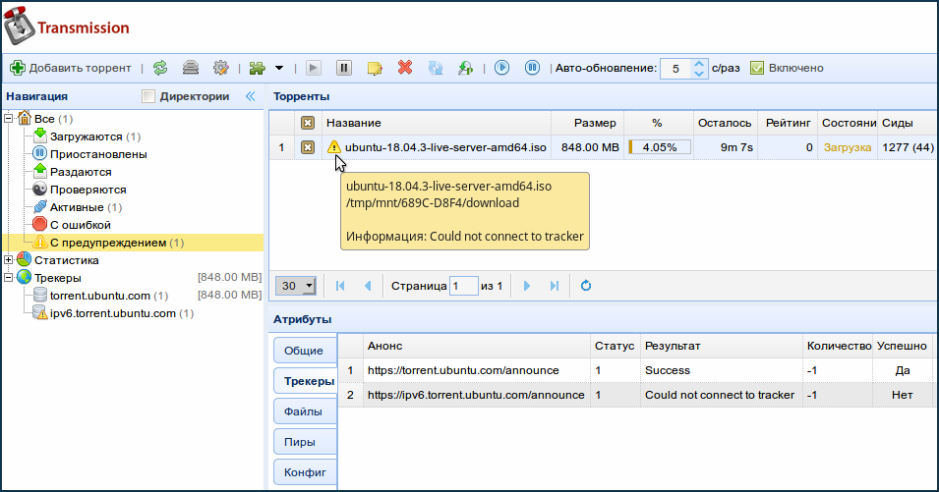Click the pagination refresh icon

pos(586,286)
